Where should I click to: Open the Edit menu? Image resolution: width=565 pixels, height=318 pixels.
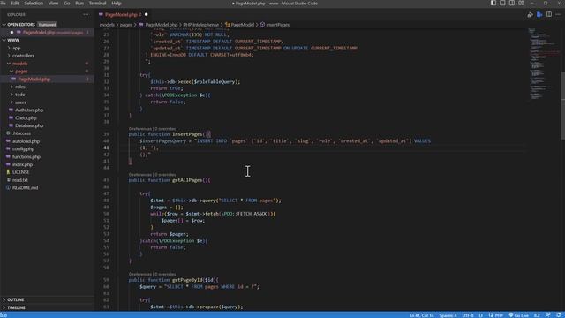point(15,4)
